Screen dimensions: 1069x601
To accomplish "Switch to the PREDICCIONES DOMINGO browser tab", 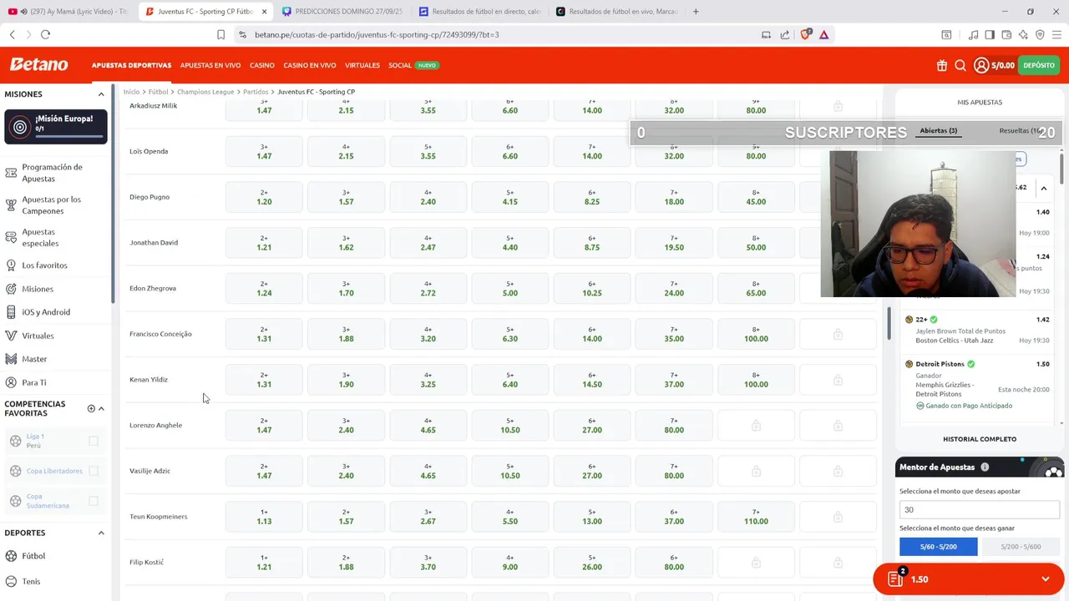I will pos(342,12).
